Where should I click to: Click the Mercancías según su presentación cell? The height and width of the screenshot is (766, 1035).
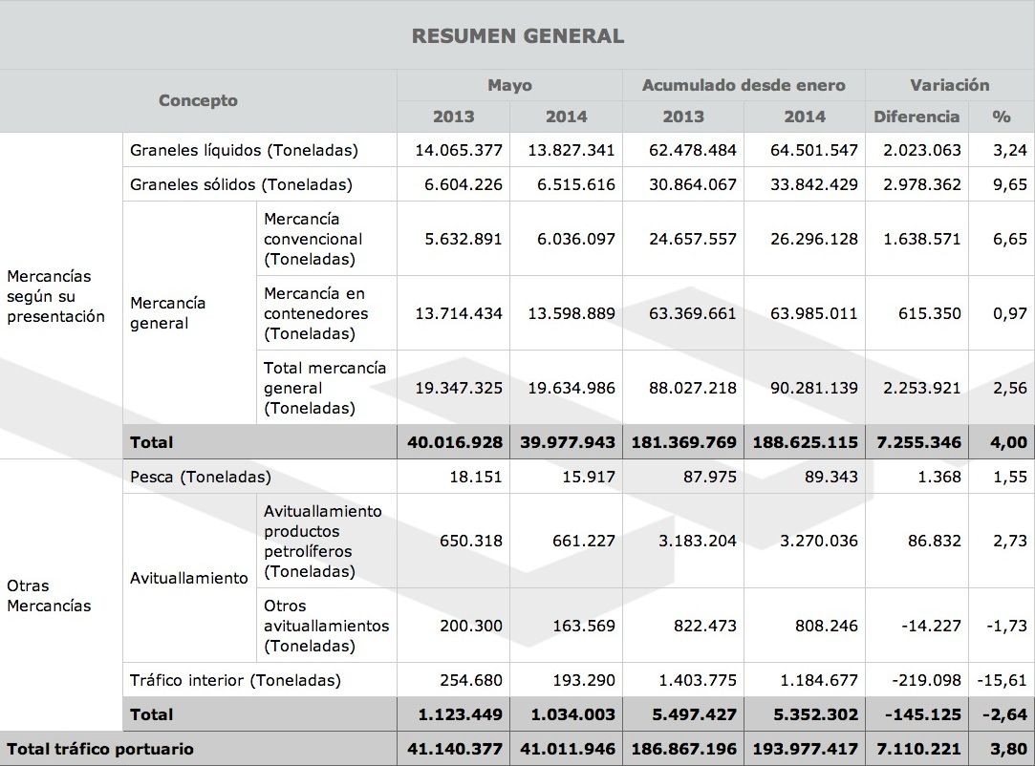(55, 296)
